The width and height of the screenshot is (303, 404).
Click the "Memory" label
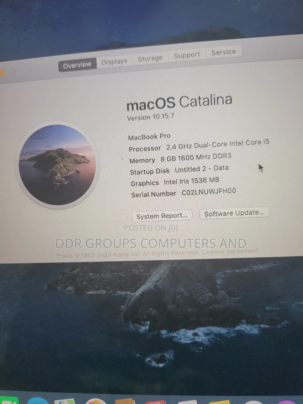(142, 160)
